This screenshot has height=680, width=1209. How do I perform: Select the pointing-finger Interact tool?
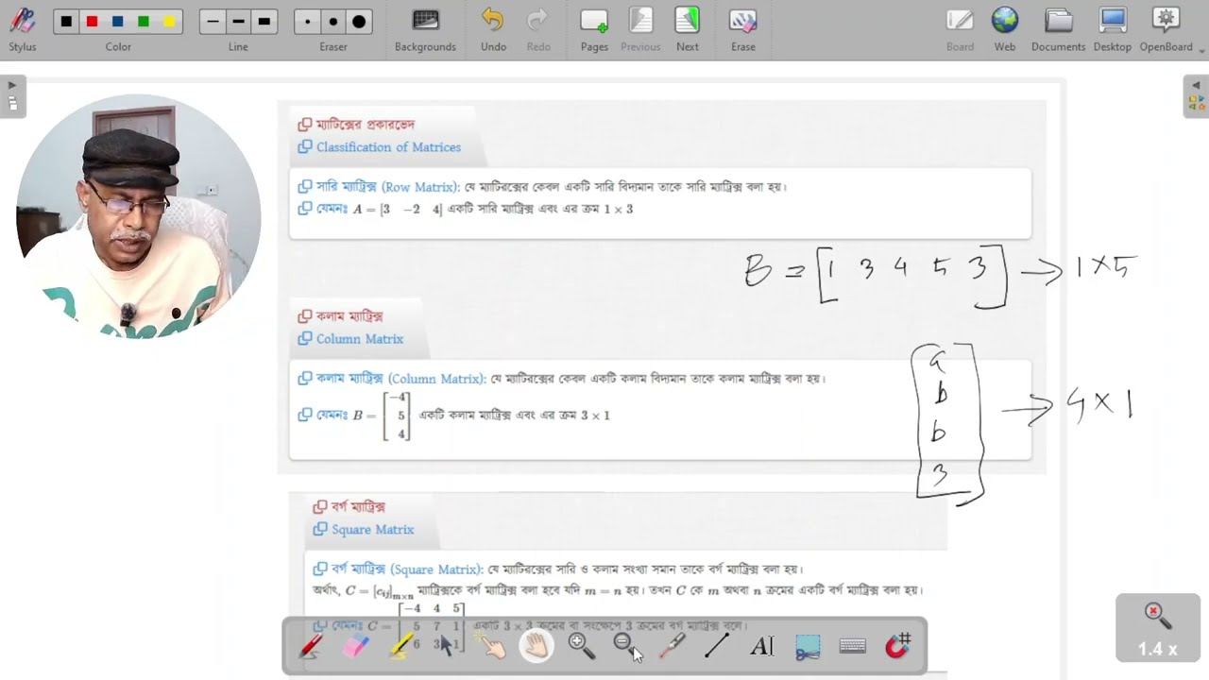[x=491, y=646]
